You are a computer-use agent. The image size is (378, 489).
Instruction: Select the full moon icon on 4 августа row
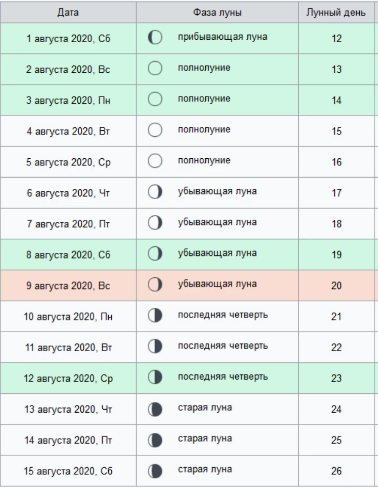tap(155, 130)
